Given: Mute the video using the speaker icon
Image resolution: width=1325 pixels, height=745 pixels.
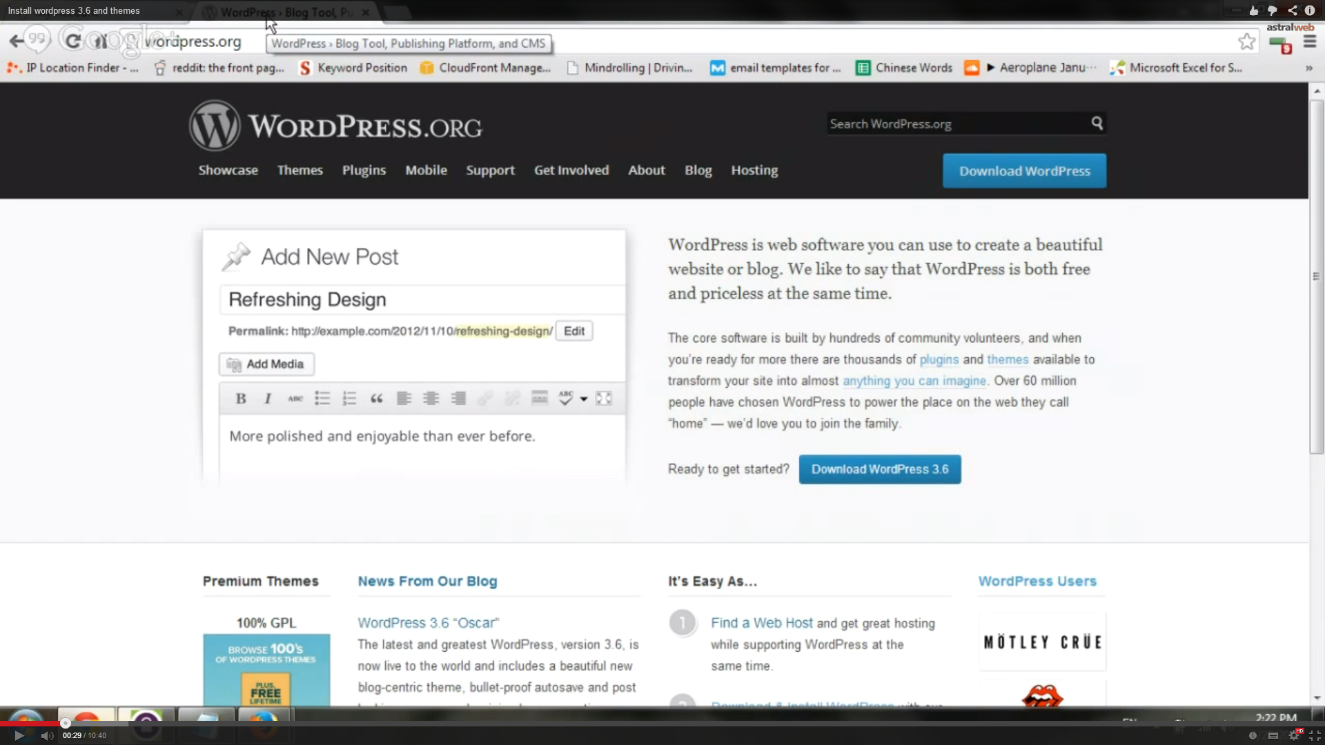Looking at the screenshot, I should (x=47, y=735).
